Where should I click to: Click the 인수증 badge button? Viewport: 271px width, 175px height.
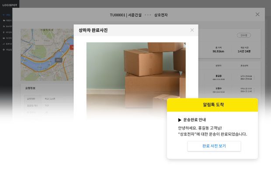[243, 35]
